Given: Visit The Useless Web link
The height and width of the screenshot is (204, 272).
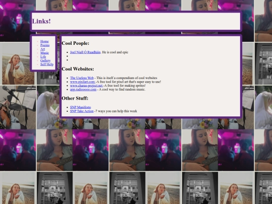Looking at the screenshot, I should (82, 78).
